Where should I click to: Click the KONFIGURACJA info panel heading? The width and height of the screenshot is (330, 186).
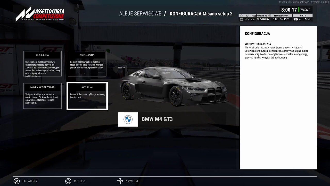click(257, 34)
